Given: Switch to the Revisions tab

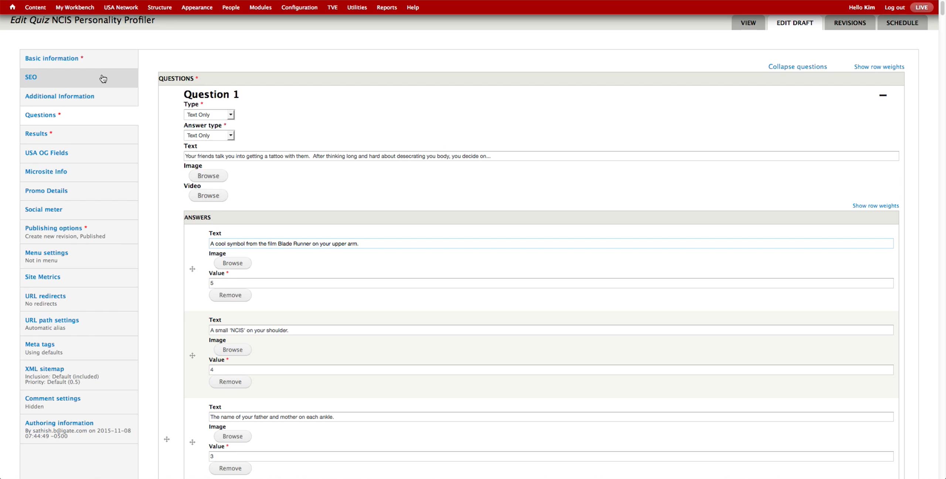Looking at the screenshot, I should point(850,23).
